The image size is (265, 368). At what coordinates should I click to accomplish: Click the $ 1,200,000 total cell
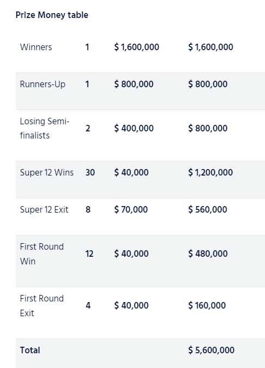(211, 172)
